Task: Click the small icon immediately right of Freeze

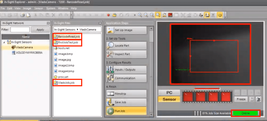Action: point(251,99)
